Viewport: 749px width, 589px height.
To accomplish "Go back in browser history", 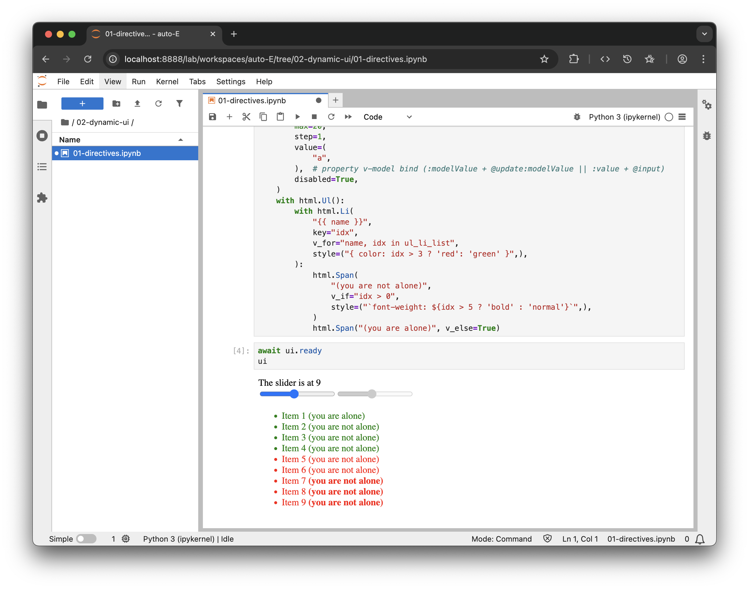I will coord(46,59).
